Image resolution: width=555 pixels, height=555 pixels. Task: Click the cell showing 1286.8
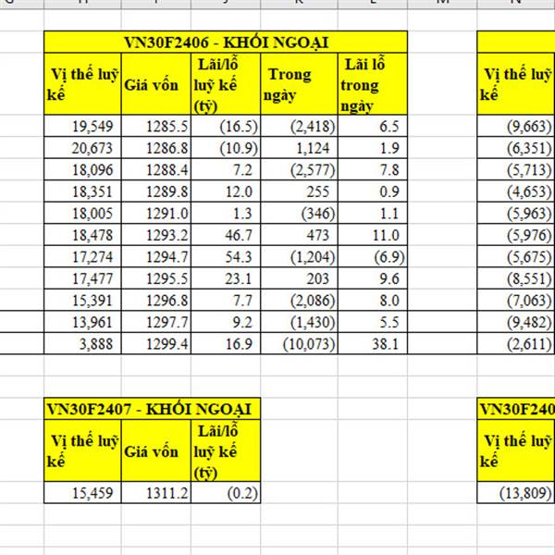(x=155, y=148)
